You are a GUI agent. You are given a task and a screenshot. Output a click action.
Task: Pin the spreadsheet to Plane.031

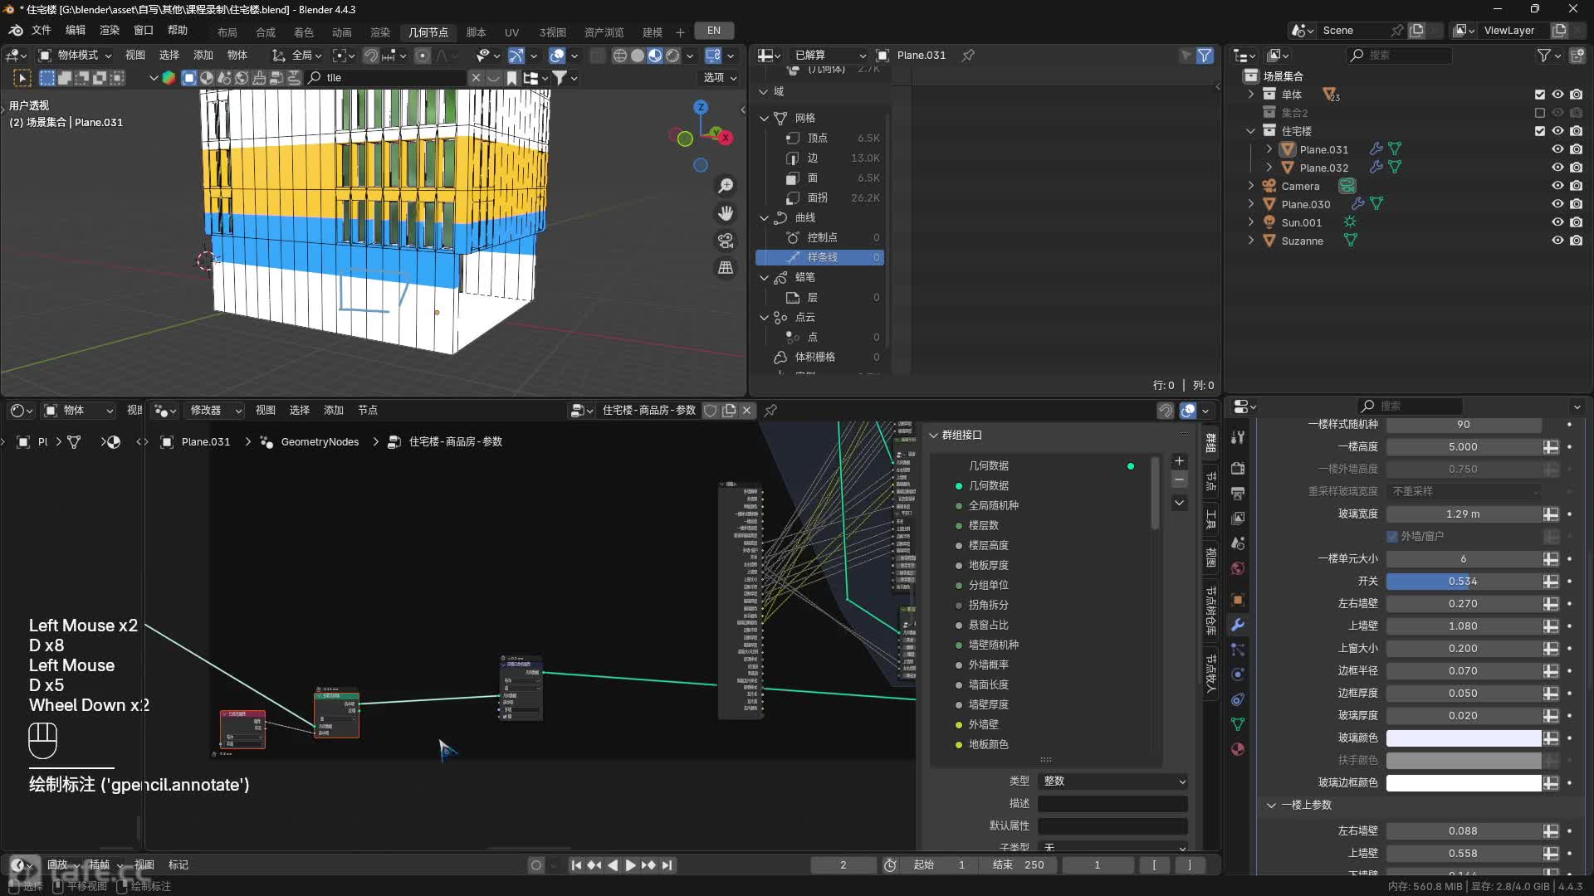[968, 55]
